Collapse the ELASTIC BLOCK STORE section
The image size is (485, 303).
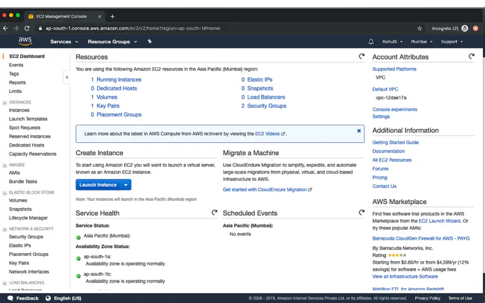tap(5, 193)
